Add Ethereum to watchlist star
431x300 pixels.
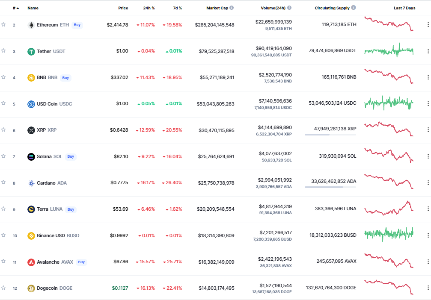coord(3,24)
